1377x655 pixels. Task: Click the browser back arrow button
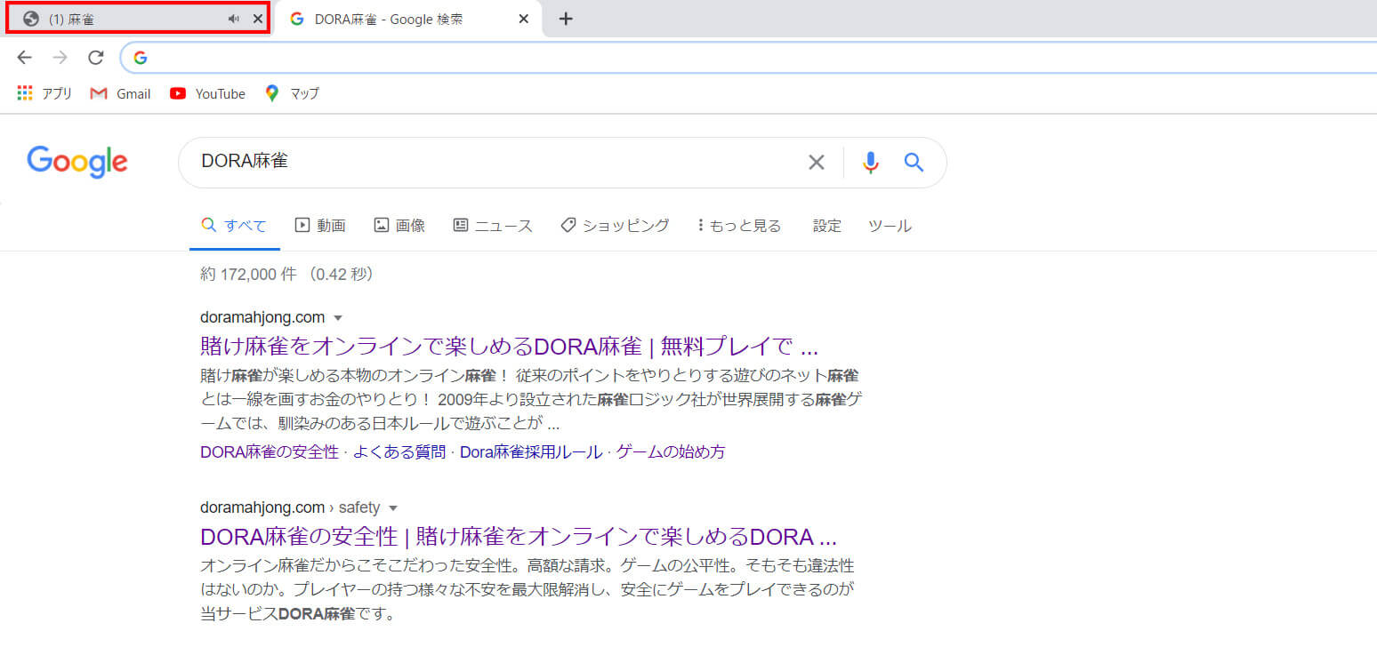tap(24, 58)
